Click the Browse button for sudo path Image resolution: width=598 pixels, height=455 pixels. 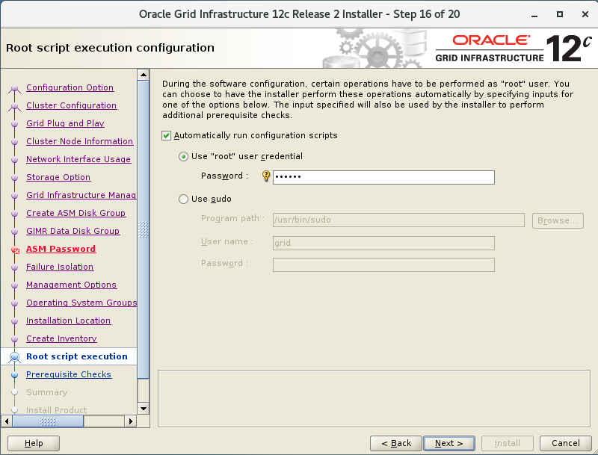[x=558, y=220]
